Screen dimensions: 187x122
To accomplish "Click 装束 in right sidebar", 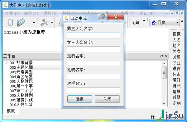I will click(176, 75).
